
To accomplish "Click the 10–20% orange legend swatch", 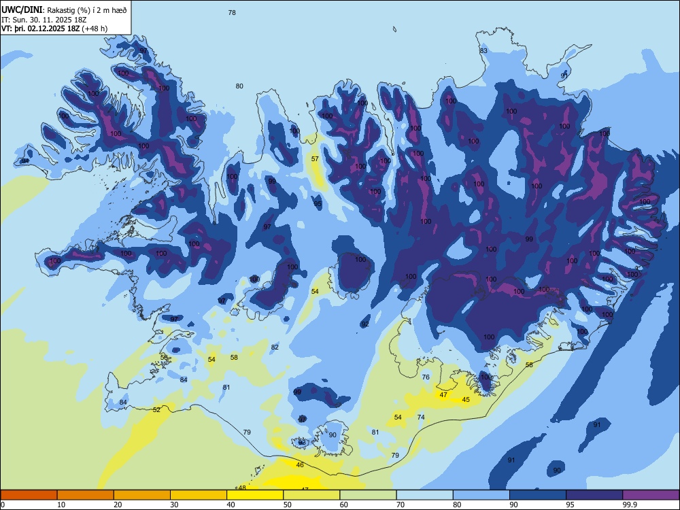I will (86, 495).
